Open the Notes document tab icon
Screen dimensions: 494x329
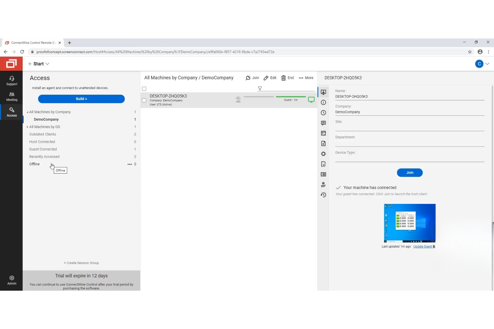click(x=323, y=144)
